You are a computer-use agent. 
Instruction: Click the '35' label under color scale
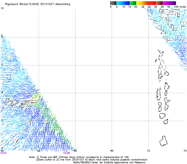point(156,7)
